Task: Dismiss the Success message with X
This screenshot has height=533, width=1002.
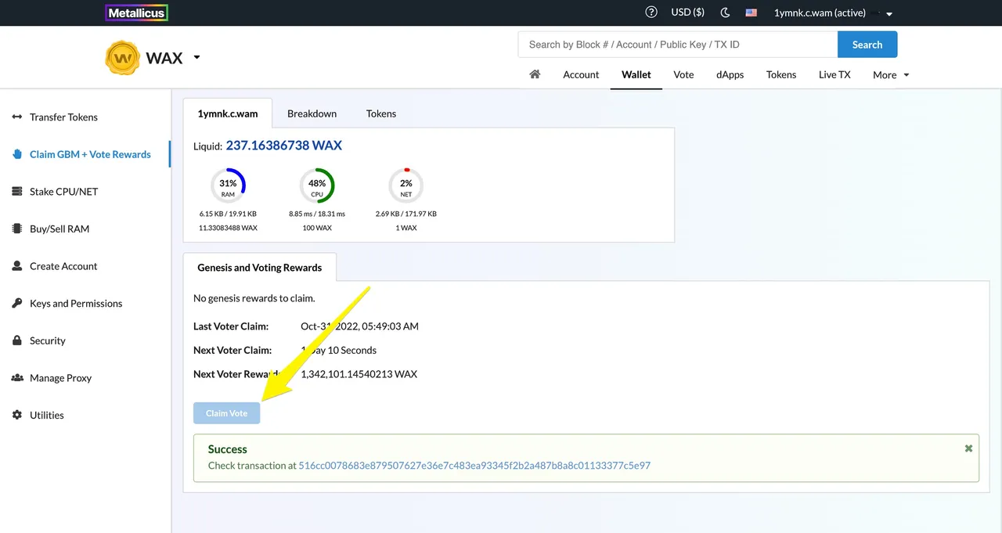Action: (x=968, y=448)
